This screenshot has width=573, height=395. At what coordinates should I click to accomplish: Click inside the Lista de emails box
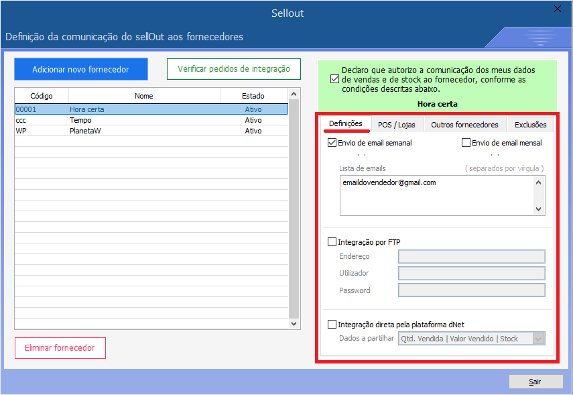pyautogui.click(x=436, y=195)
